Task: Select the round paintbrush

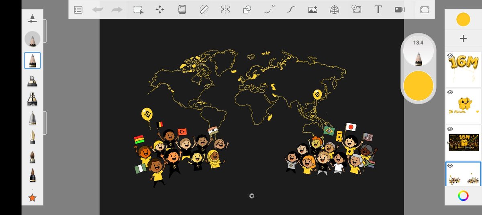Action: pos(32,156)
